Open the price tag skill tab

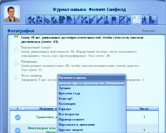[47, 20]
